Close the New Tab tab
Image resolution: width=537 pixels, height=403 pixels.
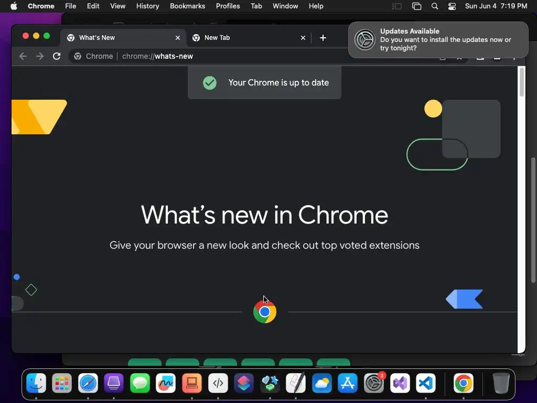pos(303,38)
